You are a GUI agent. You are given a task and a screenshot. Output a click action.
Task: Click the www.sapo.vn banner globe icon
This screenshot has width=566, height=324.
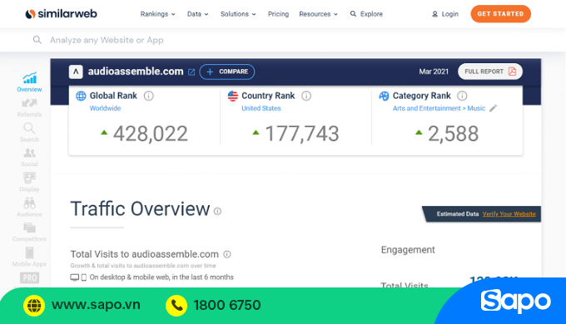(34, 306)
